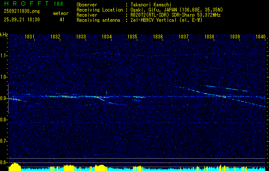The image size is (269, 171).
Task: Click Receiving antenna label
Action: (98, 20)
